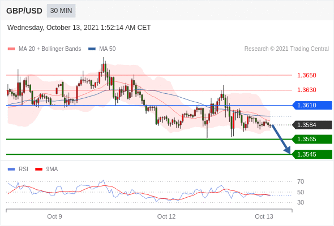Toggle MA 50 legend label

pyautogui.click(x=108, y=49)
